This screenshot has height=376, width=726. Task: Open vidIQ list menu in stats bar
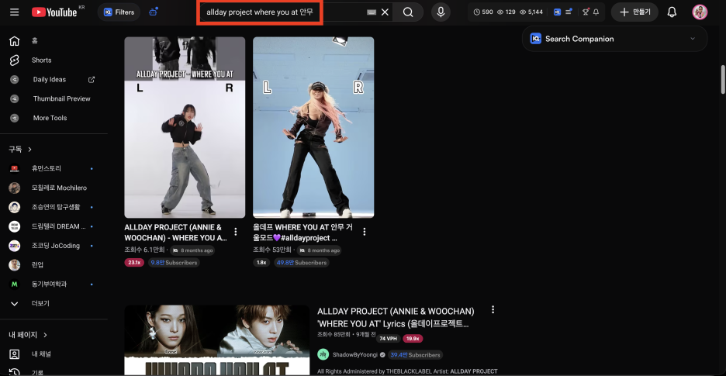[x=569, y=12]
